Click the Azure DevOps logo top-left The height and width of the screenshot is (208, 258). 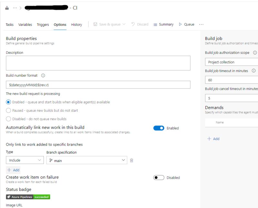point(7,7)
